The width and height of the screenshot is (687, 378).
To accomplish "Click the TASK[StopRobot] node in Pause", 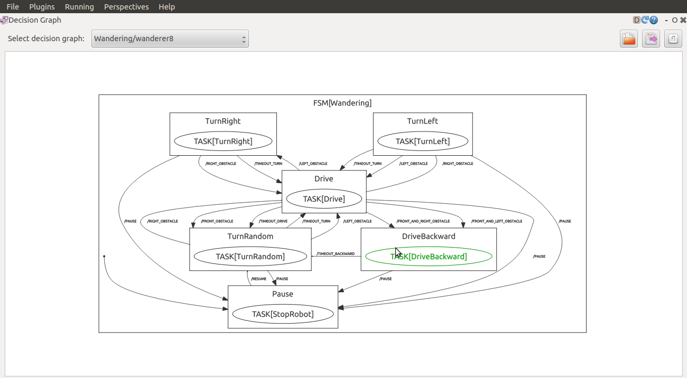I will pyautogui.click(x=283, y=314).
